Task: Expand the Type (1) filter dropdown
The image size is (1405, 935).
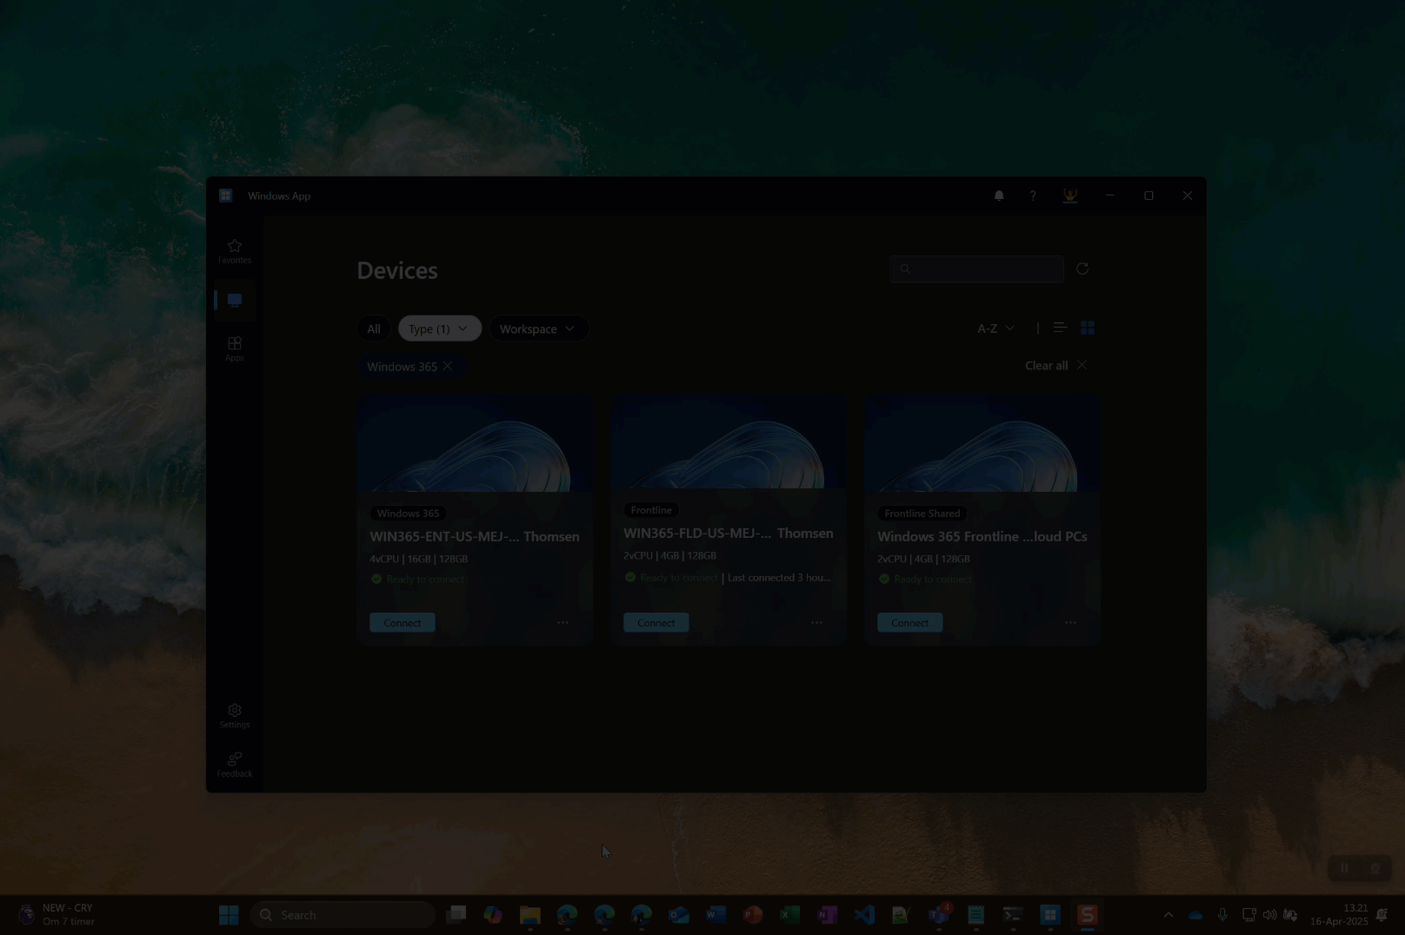Action: (x=440, y=328)
